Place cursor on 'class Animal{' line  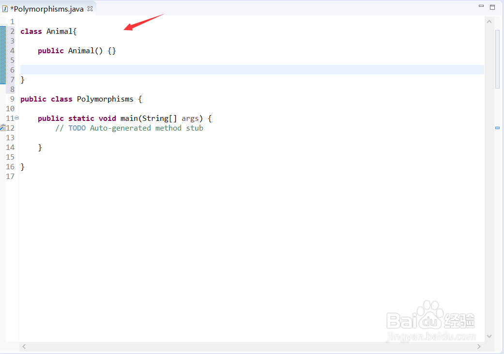48,31
